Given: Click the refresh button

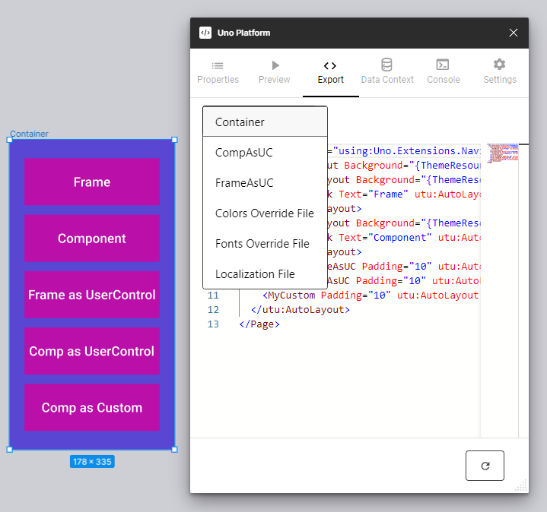Looking at the screenshot, I should pos(485,466).
